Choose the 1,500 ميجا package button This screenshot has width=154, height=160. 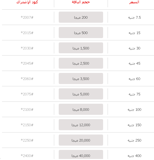[81, 48]
